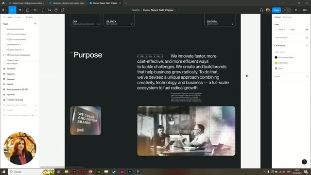311x175 pixels.
Task: Open the SILENZA card next to the DIA card
Action: coord(119,20)
